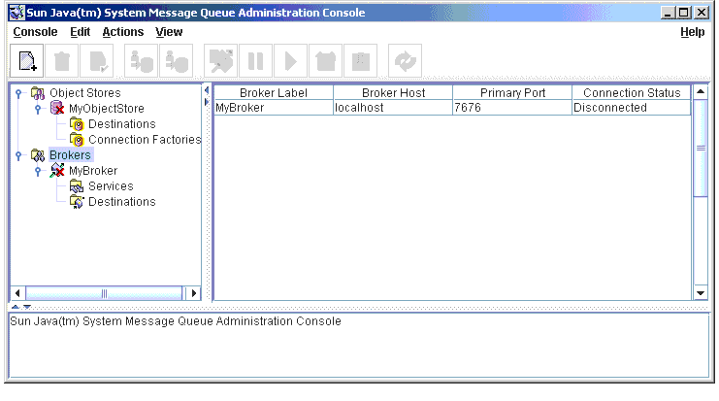
Task: Collapse the MyBroker tree node handle
Action: 38,171
